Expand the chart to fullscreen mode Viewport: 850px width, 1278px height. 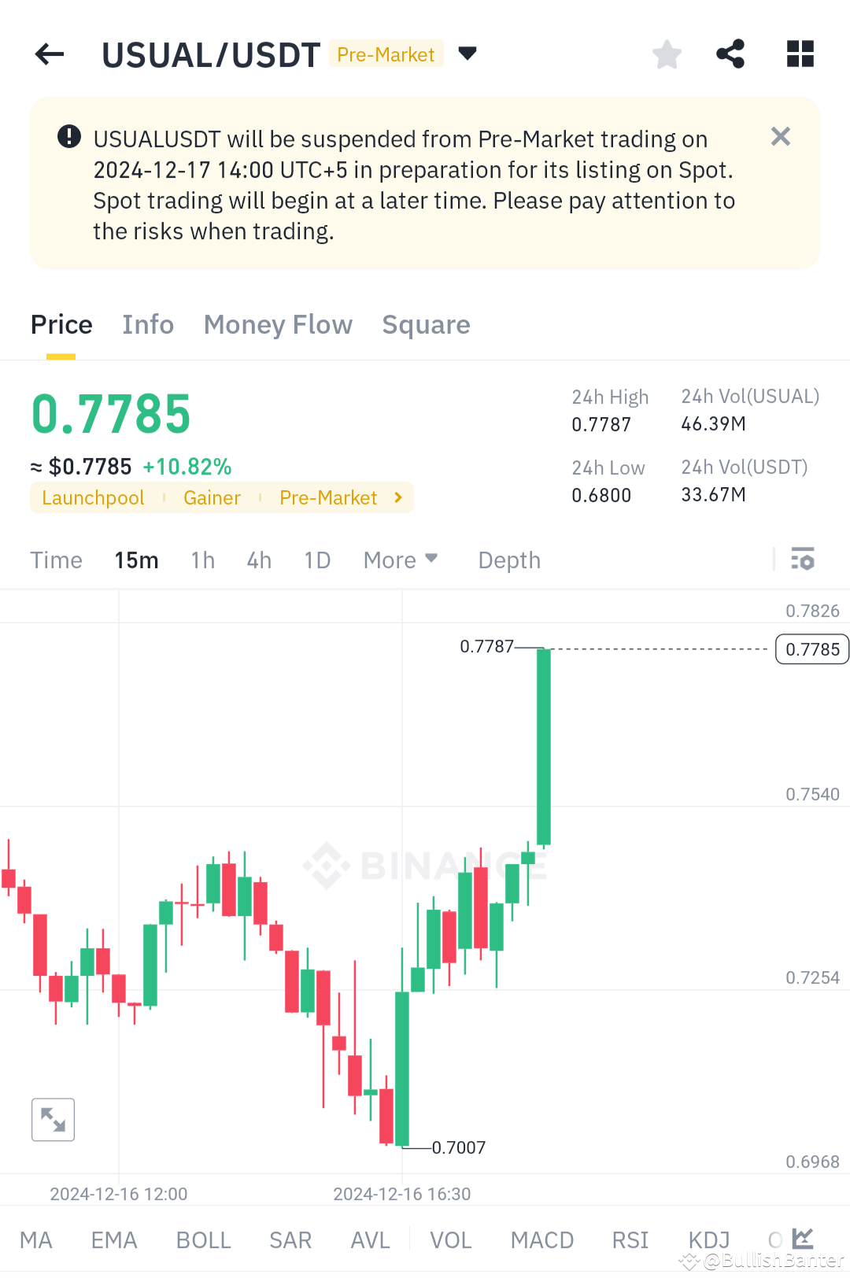pos(53,1119)
